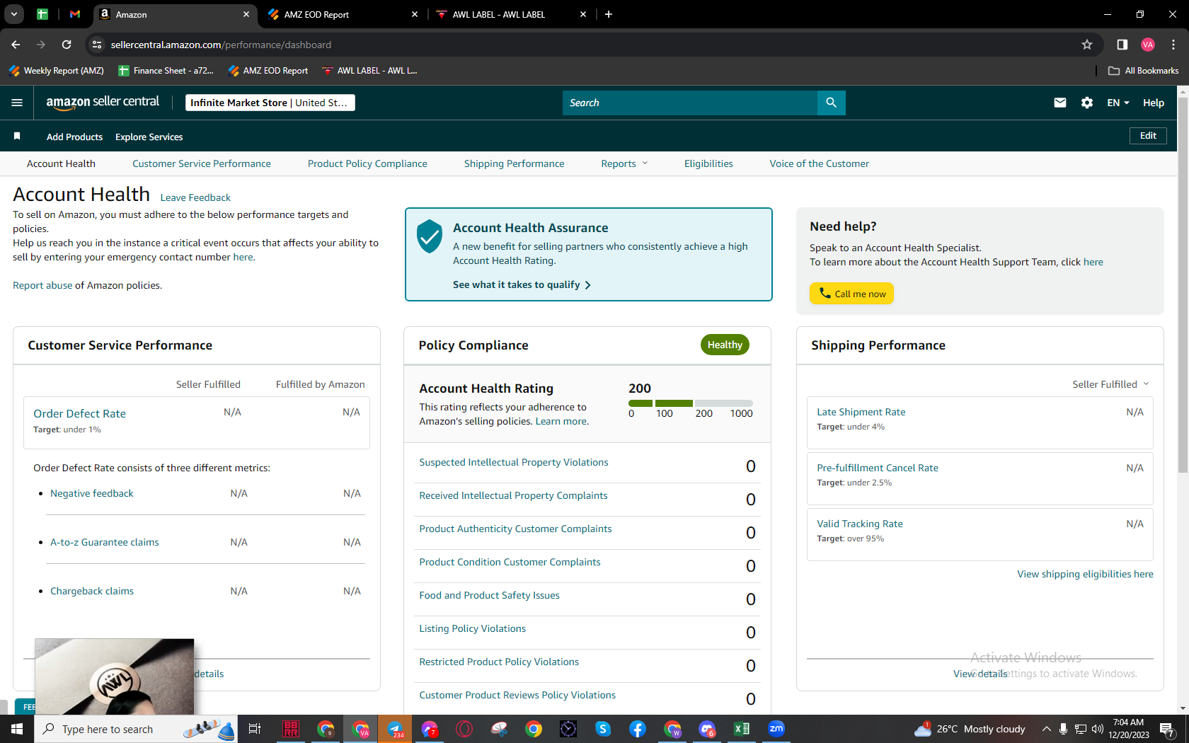Open the Seller Fulfilled shipping dropdown
This screenshot has height=743, width=1189.
1110,384
